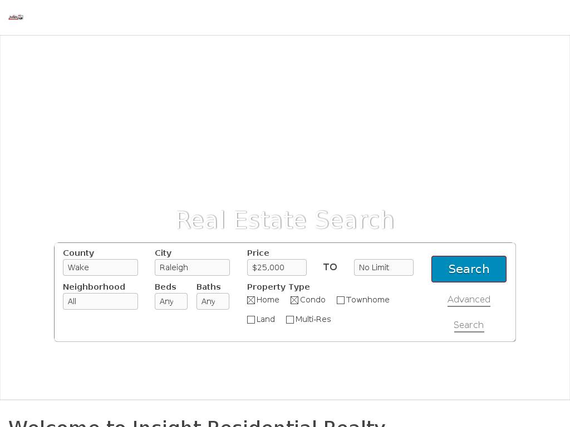Screen dimensions: 570x427
Task: Click the Welcome to Insight Residential Realty heading
Action: [x=196, y=423]
